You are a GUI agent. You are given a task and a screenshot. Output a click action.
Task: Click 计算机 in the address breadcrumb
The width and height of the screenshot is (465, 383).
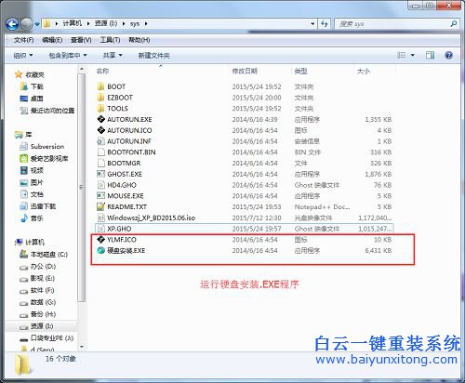point(72,23)
